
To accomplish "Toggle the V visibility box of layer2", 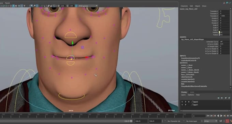I will pyautogui.click(x=182, y=102).
